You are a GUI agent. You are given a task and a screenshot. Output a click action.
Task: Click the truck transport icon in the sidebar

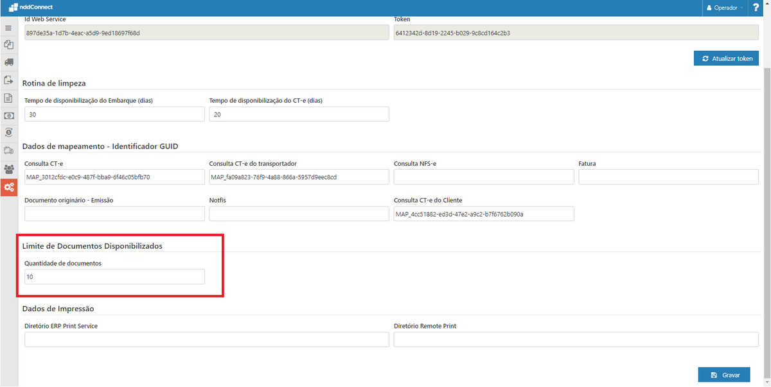pos(8,62)
